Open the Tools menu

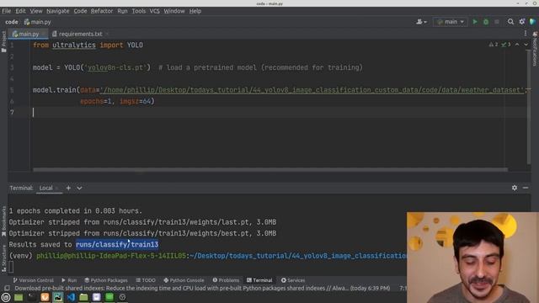138,11
